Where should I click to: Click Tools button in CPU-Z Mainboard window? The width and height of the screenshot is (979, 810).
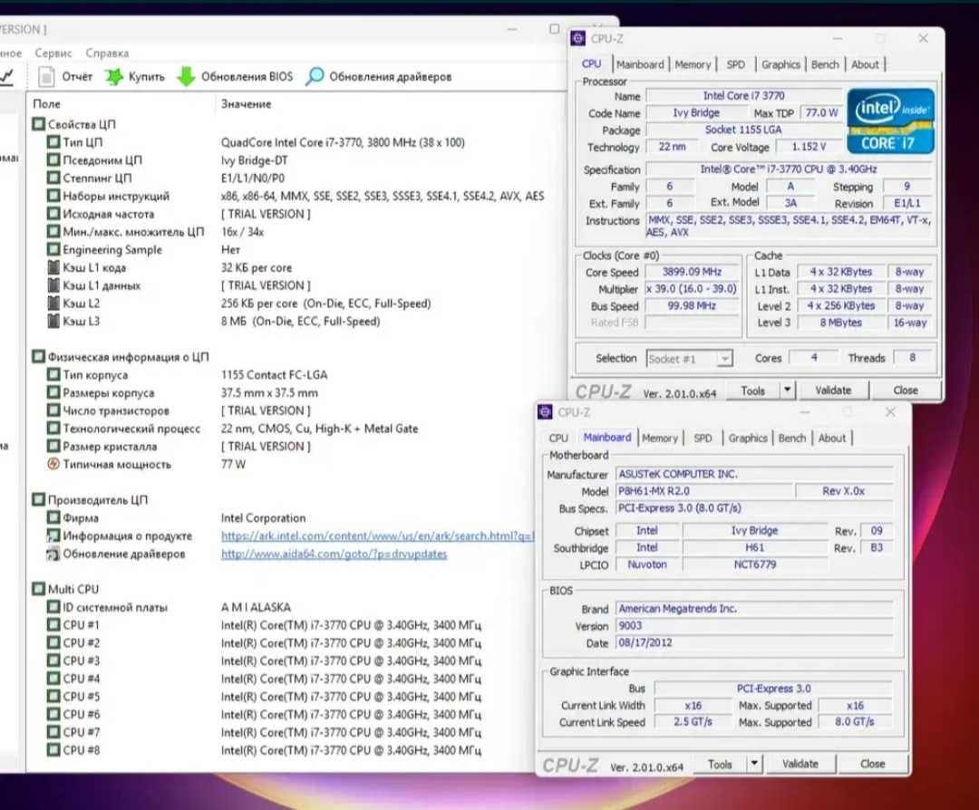pyautogui.click(x=719, y=764)
